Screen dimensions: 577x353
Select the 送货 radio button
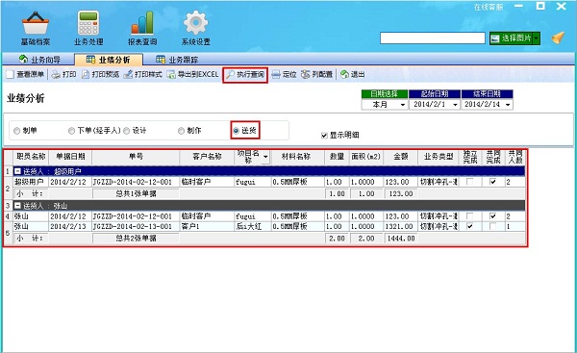point(237,131)
